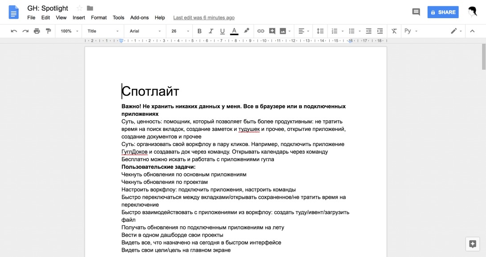Move document using the folder icon
Screen dimensions: 486x257
click(90, 8)
